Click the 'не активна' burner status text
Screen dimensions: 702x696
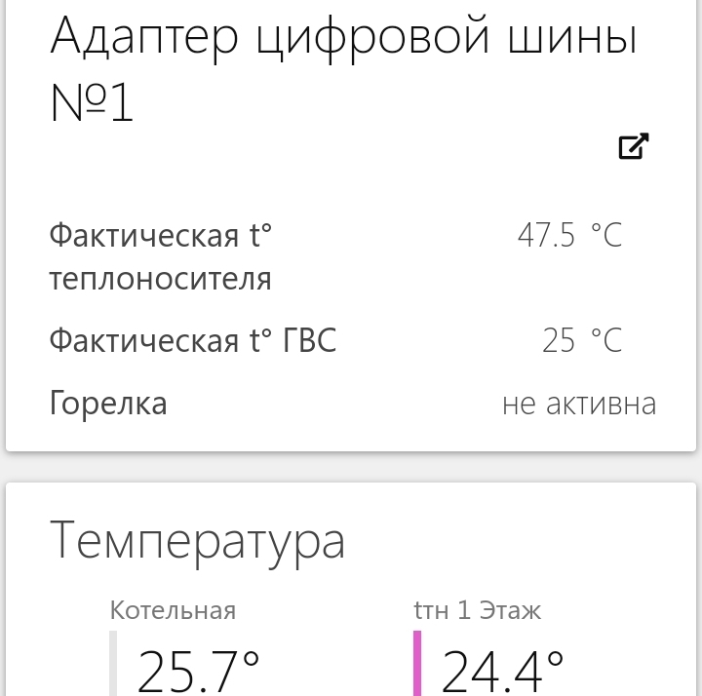click(x=579, y=404)
